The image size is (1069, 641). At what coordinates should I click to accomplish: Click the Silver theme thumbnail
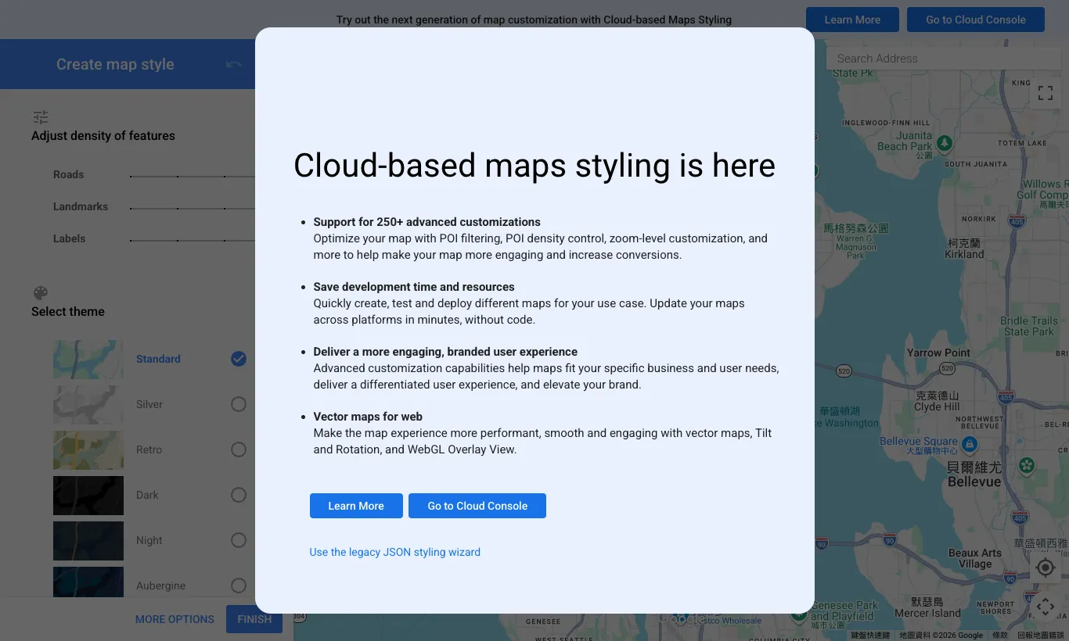click(88, 405)
